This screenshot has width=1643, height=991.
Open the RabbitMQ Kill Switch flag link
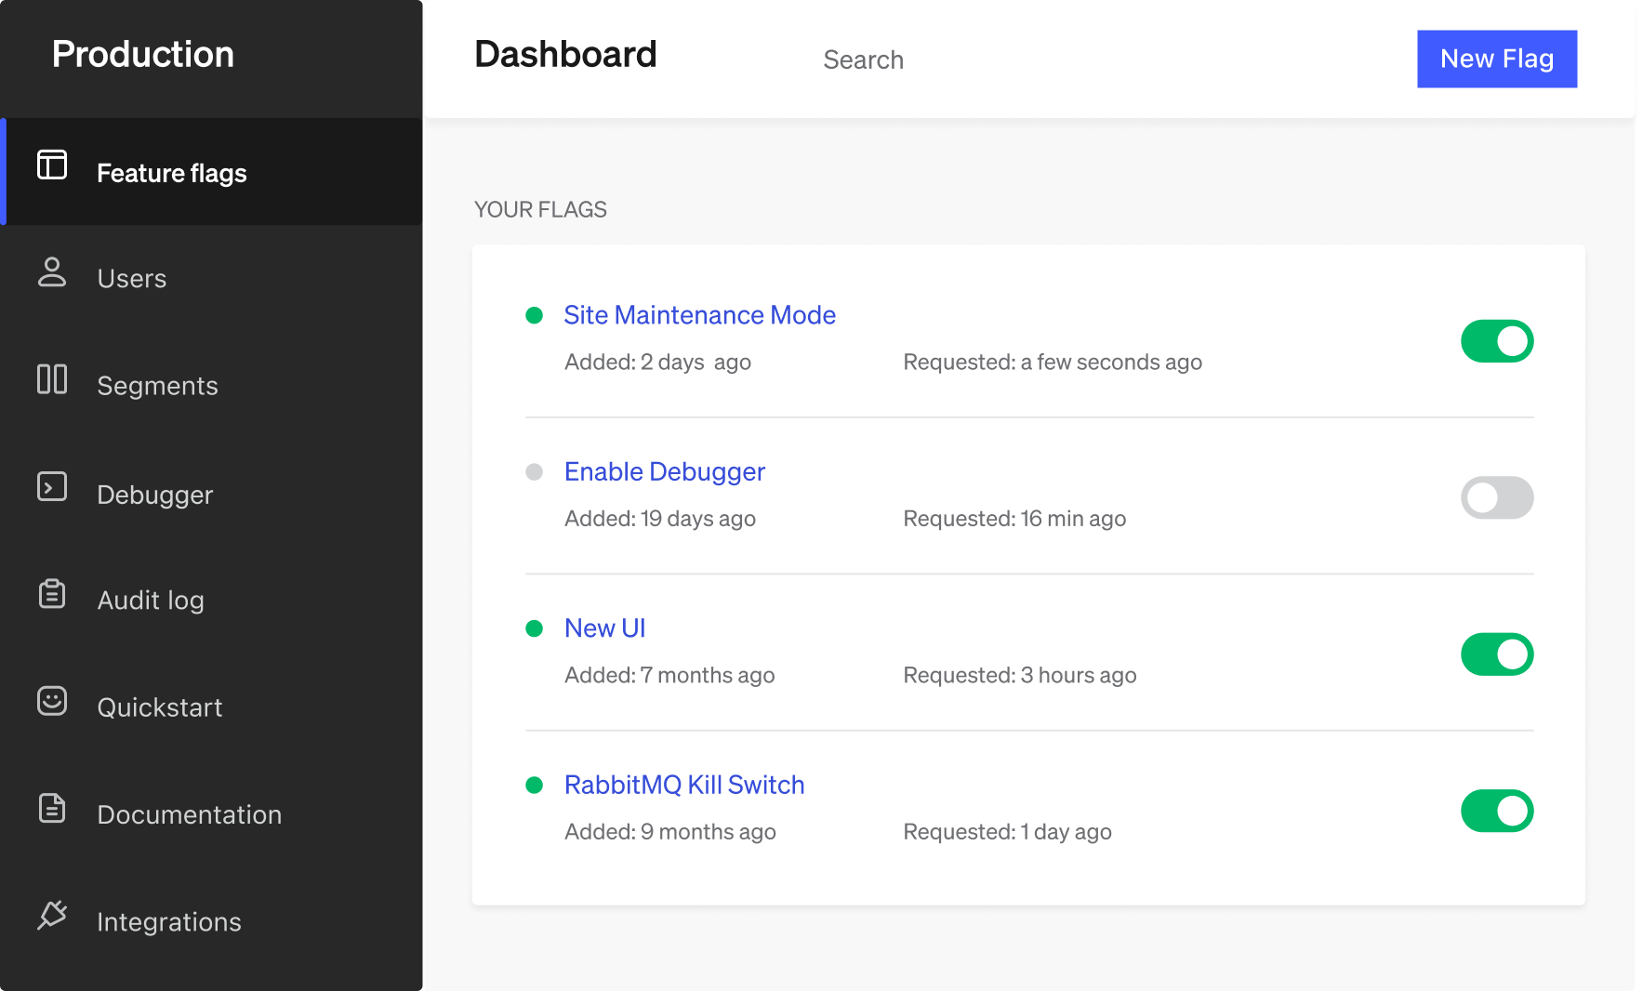684,785
